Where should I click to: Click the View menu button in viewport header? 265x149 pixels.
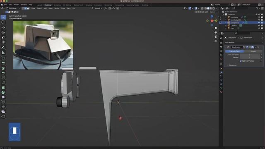click(33, 8)
